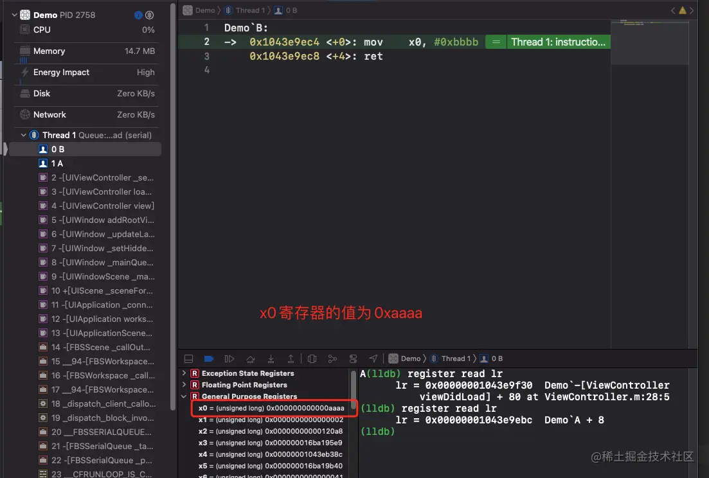Select the x1 register row
The width and height of the screenshot is (709, 478).
(x=271, y=420)
